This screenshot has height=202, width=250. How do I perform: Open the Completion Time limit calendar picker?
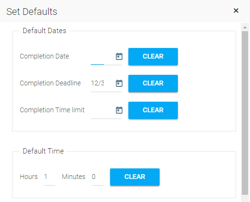(119, 110)
